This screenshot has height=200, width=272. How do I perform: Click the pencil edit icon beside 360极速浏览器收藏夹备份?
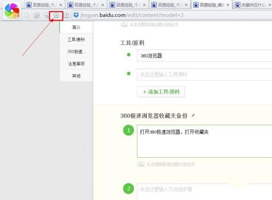193,115
